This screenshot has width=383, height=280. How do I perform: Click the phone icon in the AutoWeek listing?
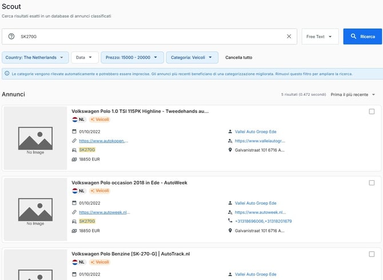tap(230, 221)
